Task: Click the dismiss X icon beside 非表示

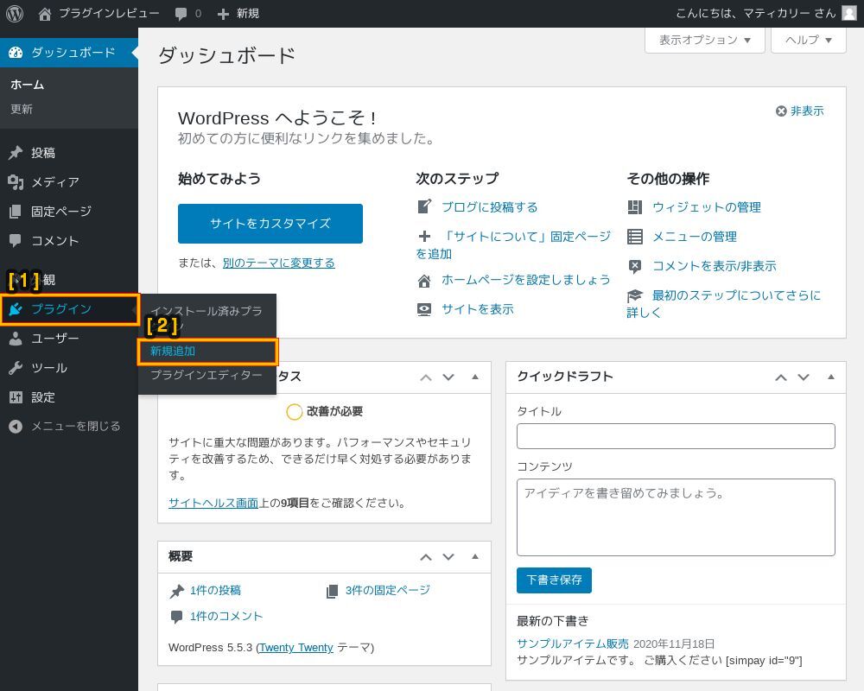Action: (781, 111)
